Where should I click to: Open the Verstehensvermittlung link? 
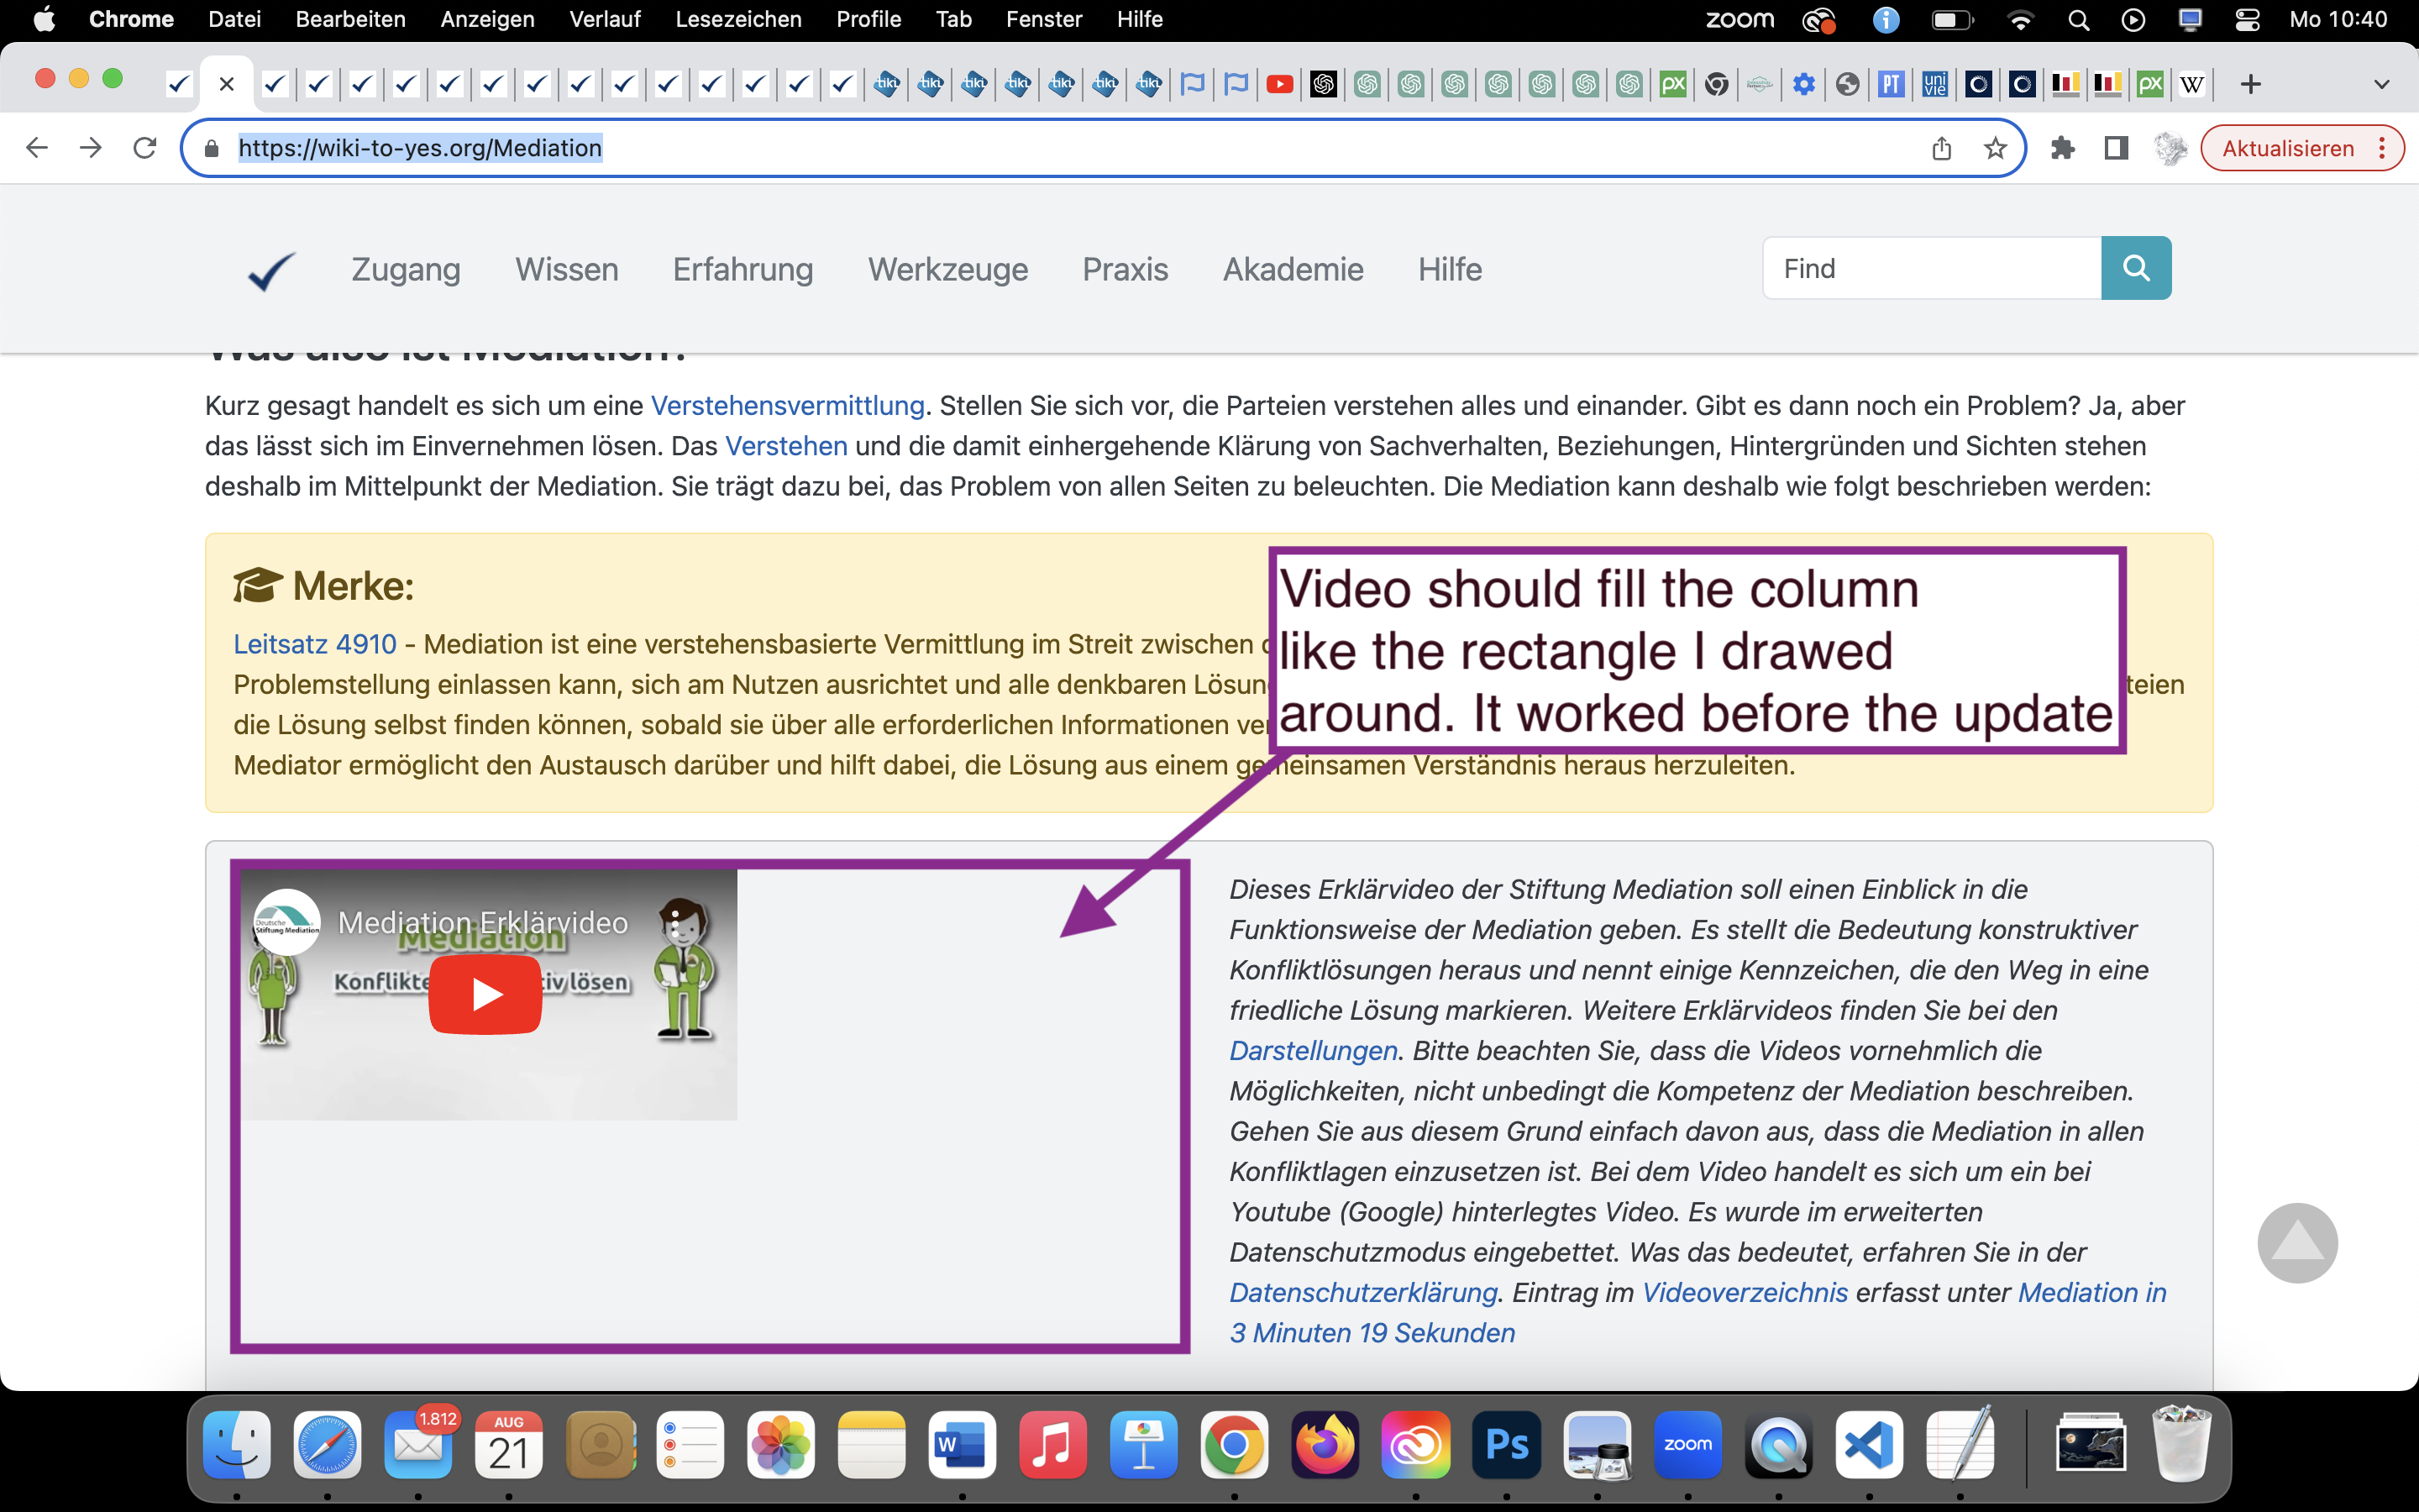click(x=787, y=405)
